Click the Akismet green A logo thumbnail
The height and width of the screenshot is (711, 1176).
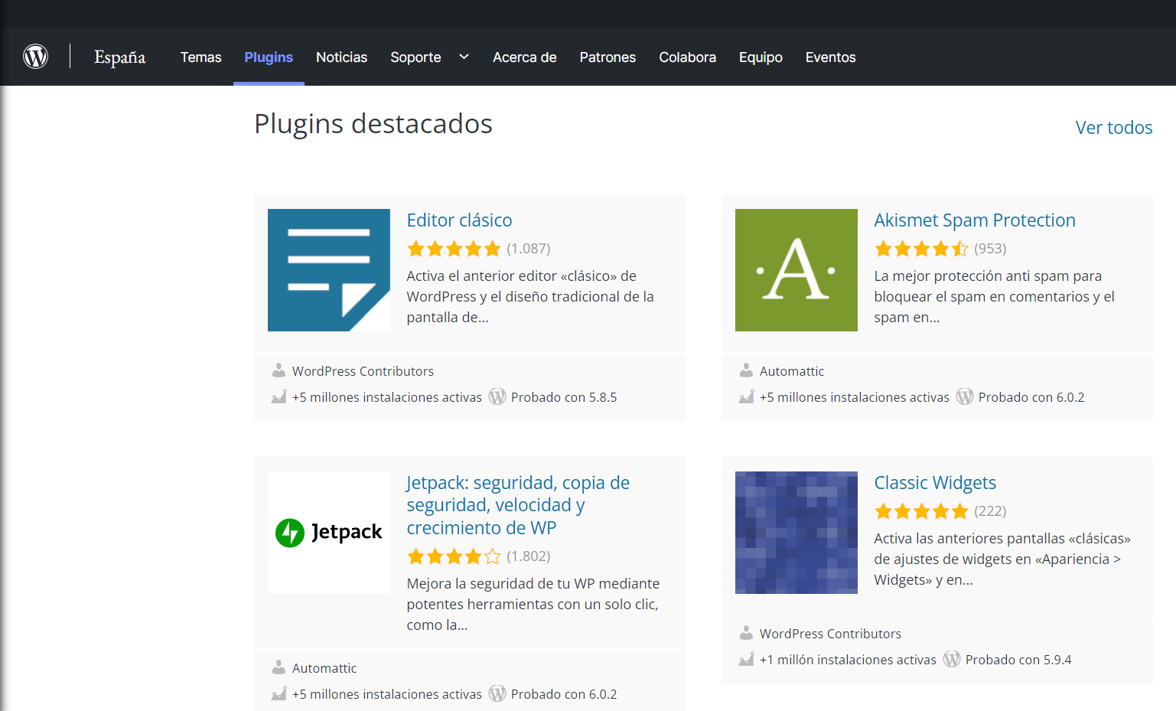pos(796,270)
